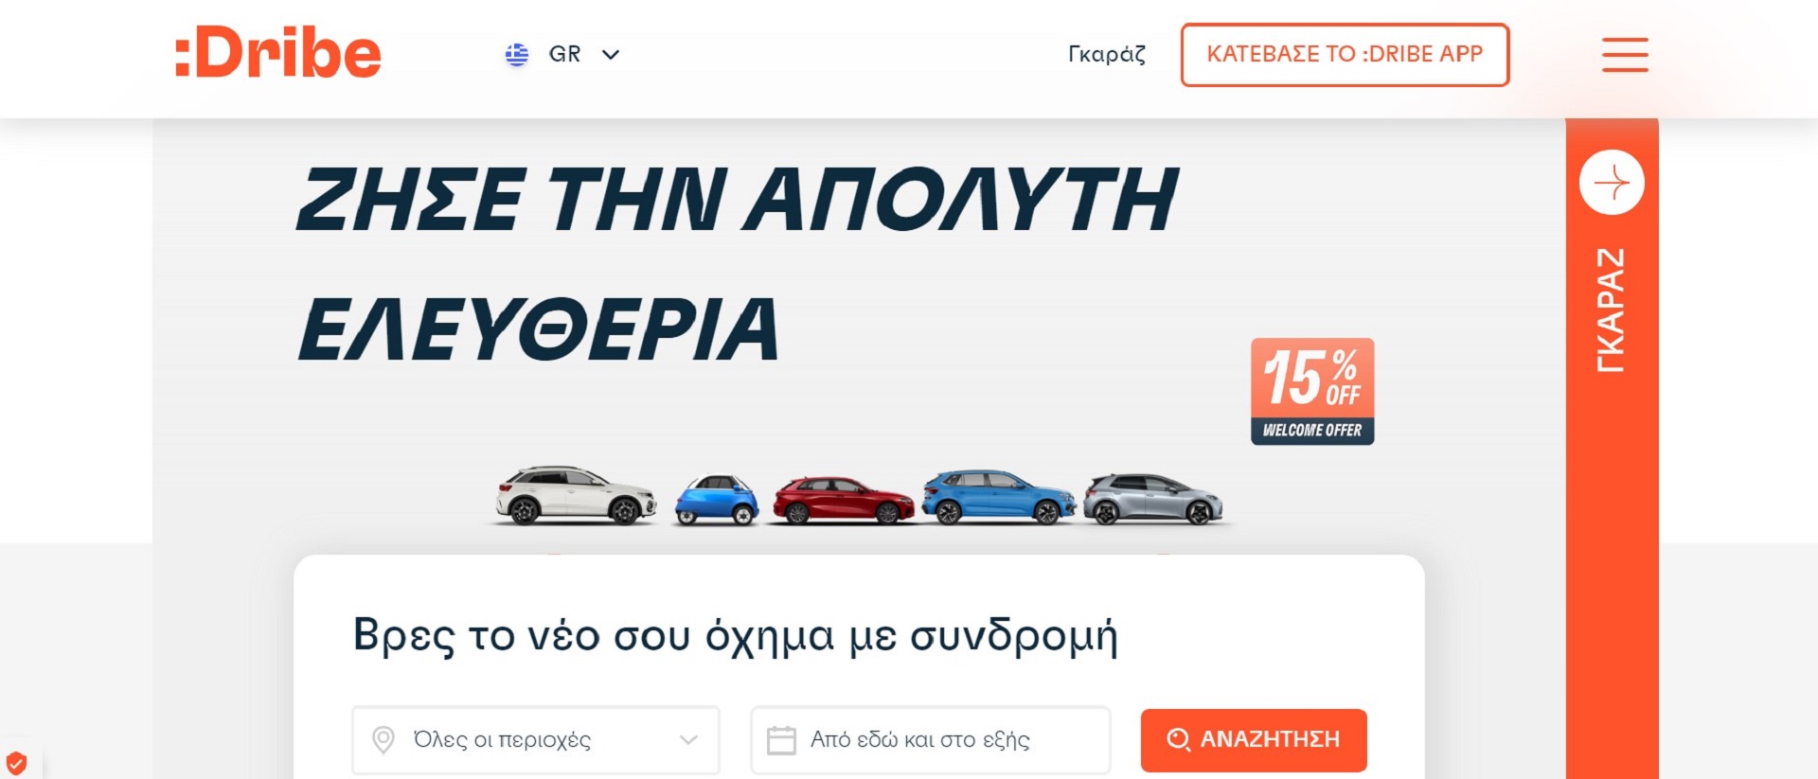Screen dimensions: 1818x779
Task: Click the plus circle on the orange sidebar
Action: [1612, 182]
